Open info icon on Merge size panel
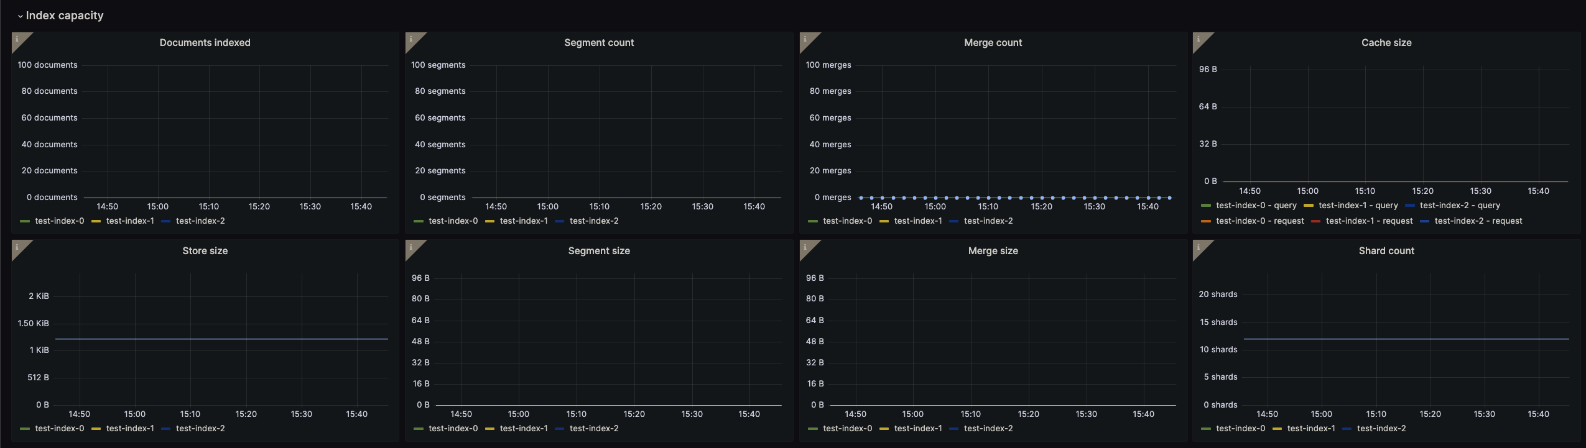The width and height of the screenshot is (1586, 448). point(805,247)
